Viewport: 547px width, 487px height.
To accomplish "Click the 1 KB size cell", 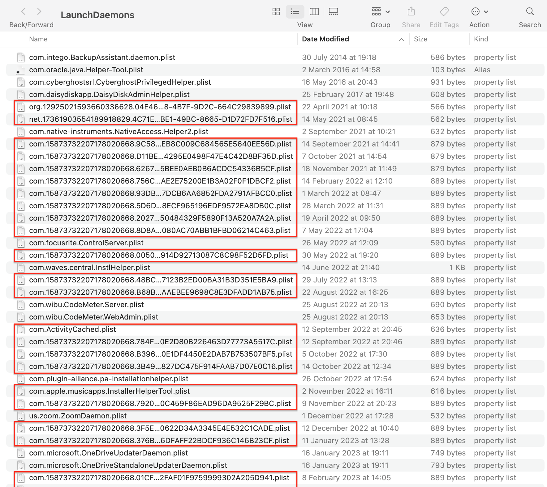I will click(x=457, y=268).
